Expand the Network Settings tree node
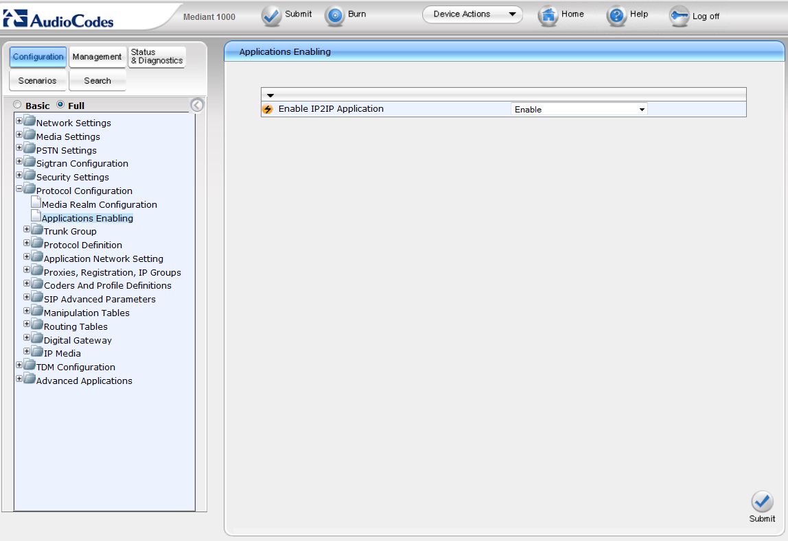Viewport: 788px width, 541px height. pos(19,121)
